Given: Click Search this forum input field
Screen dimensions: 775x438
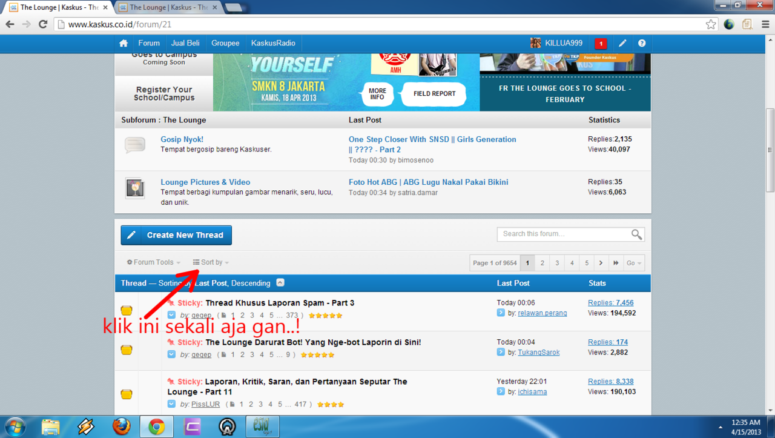Looking at the screenshot, I should (564, 234).
